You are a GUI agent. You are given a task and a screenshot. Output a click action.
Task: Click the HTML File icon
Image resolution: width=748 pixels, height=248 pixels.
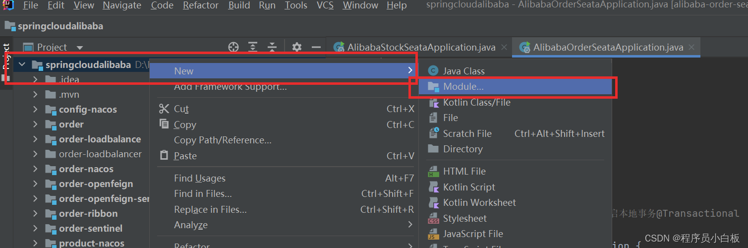pyautogui.click(x=434, y=171)
